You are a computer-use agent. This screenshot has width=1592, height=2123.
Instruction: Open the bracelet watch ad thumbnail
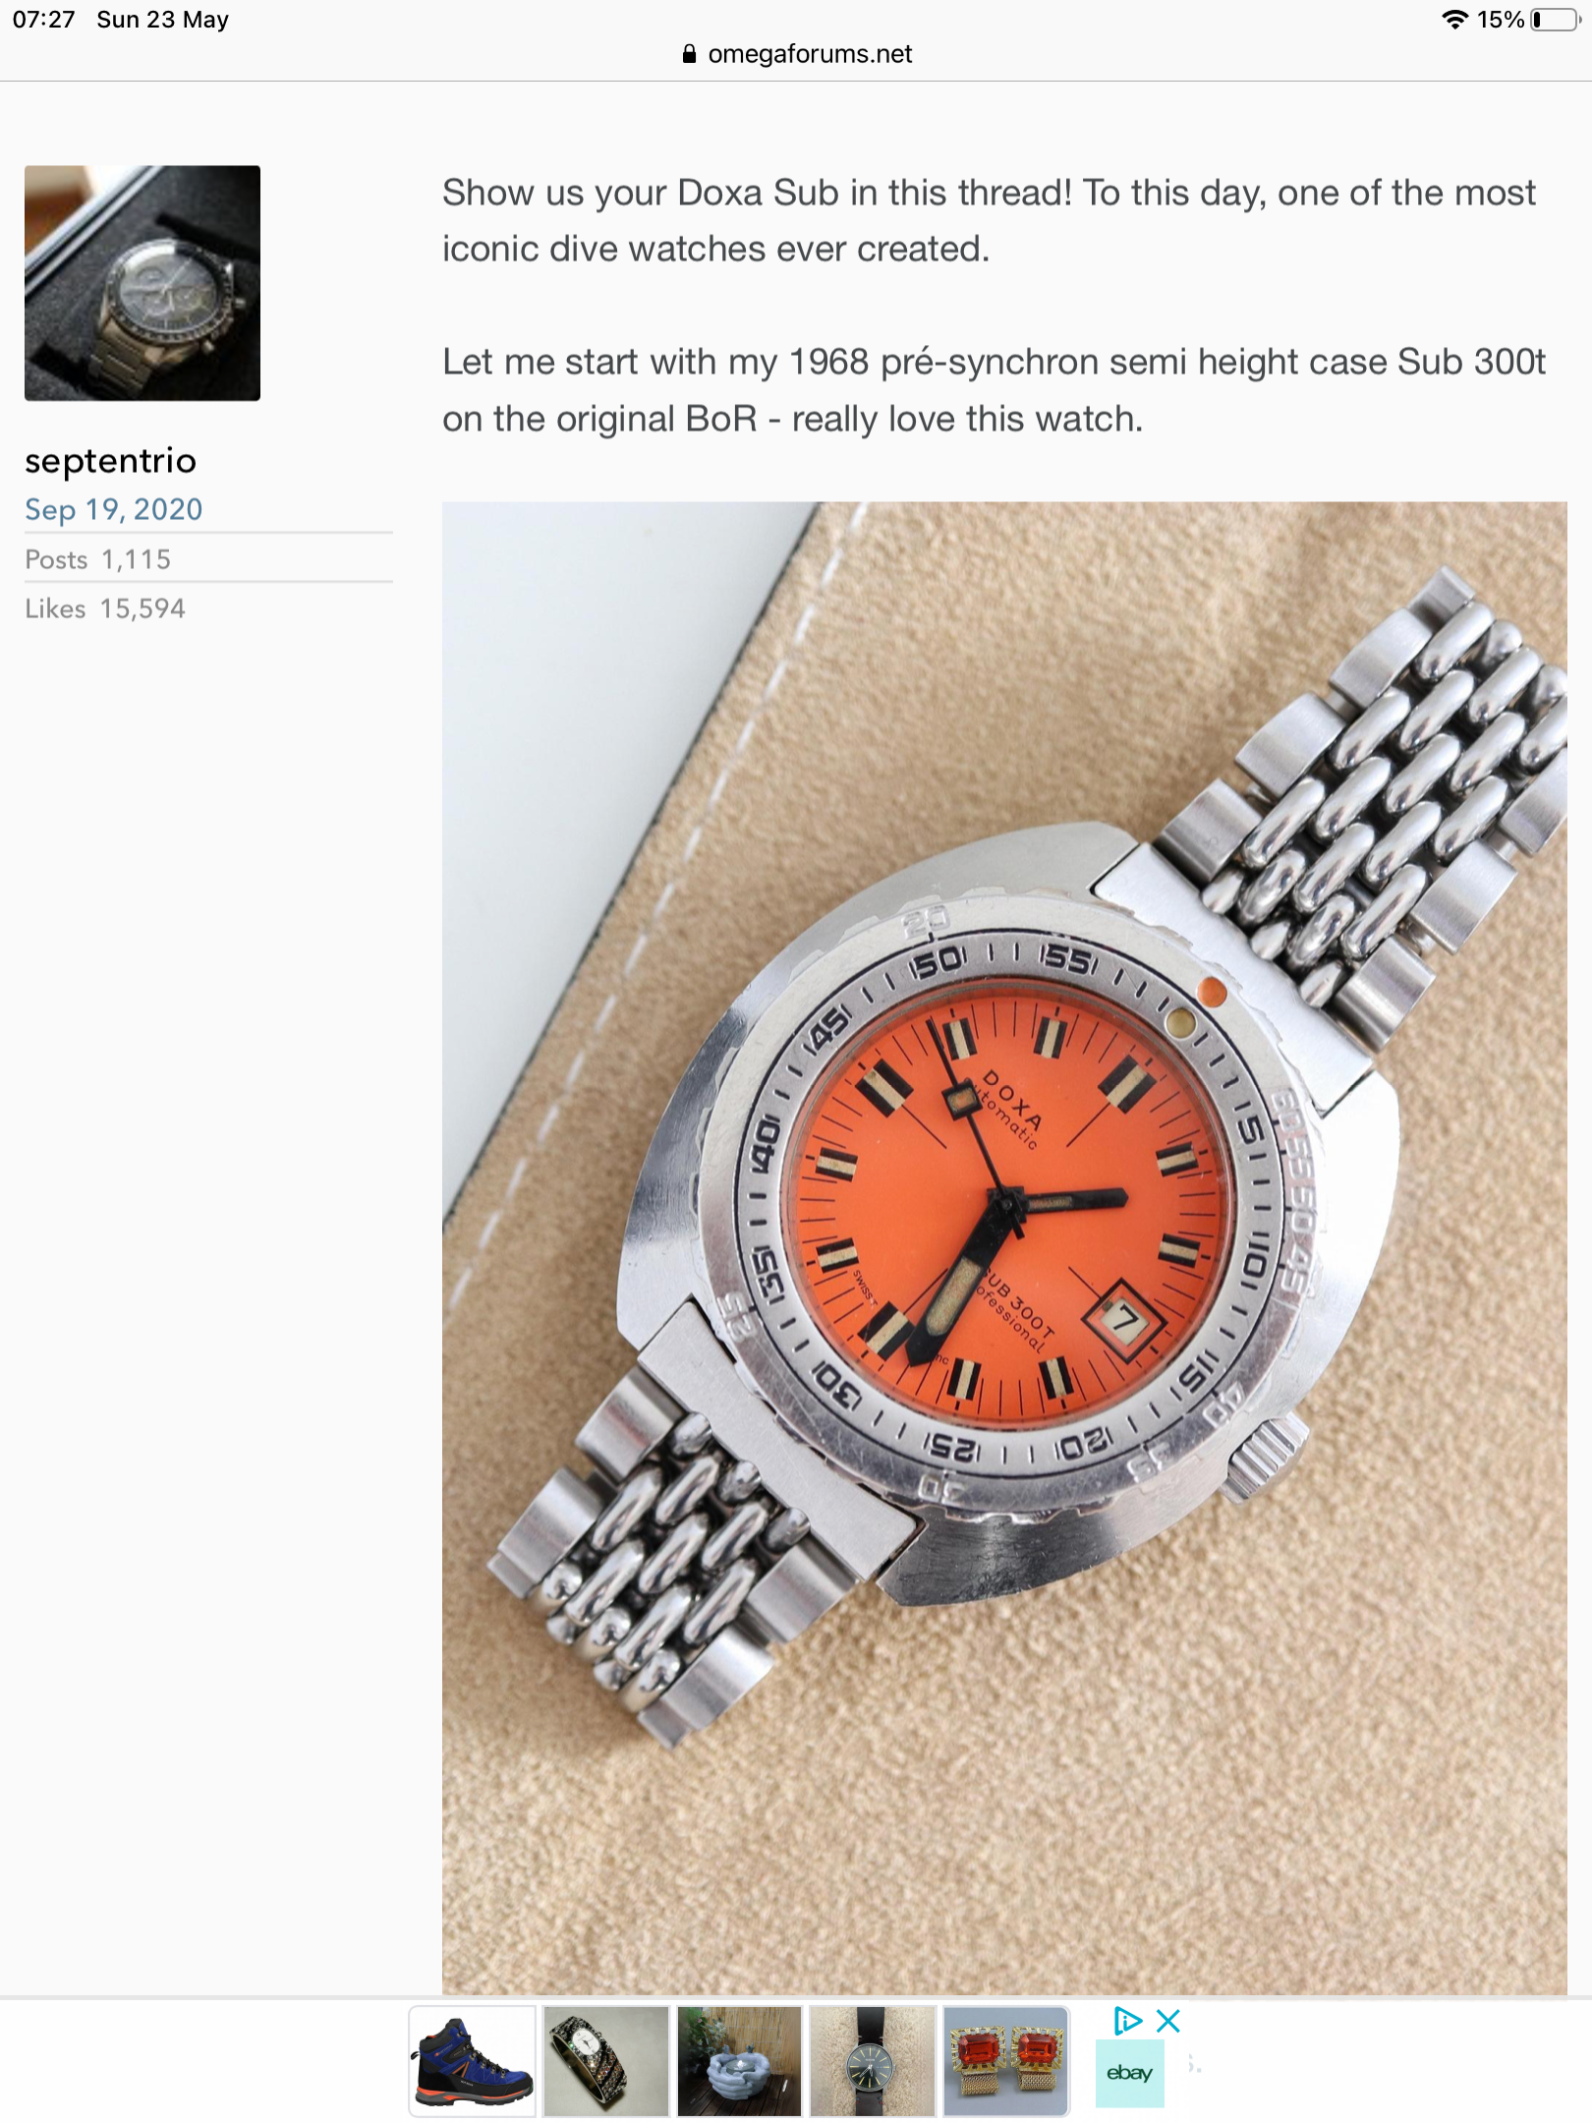(x=605, y=2061)
